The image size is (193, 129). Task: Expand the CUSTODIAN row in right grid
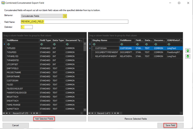coord(93,48)
